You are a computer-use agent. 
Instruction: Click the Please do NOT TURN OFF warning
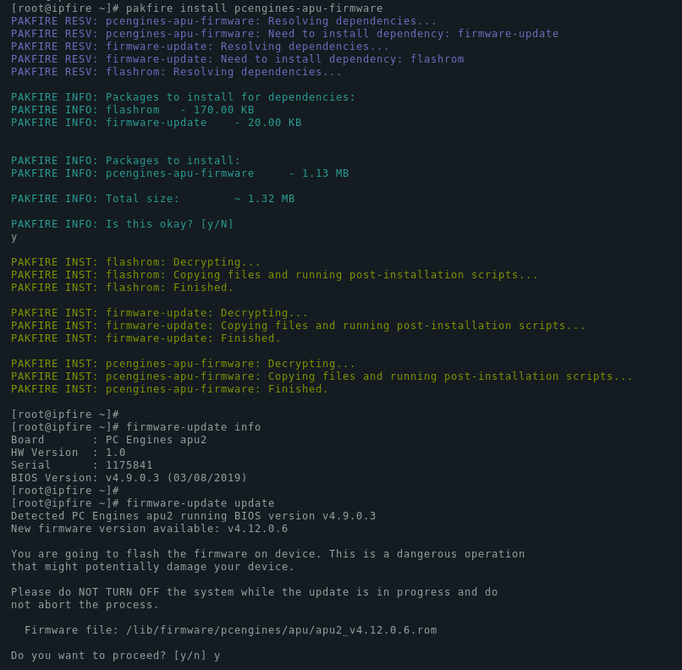point(255,598)
